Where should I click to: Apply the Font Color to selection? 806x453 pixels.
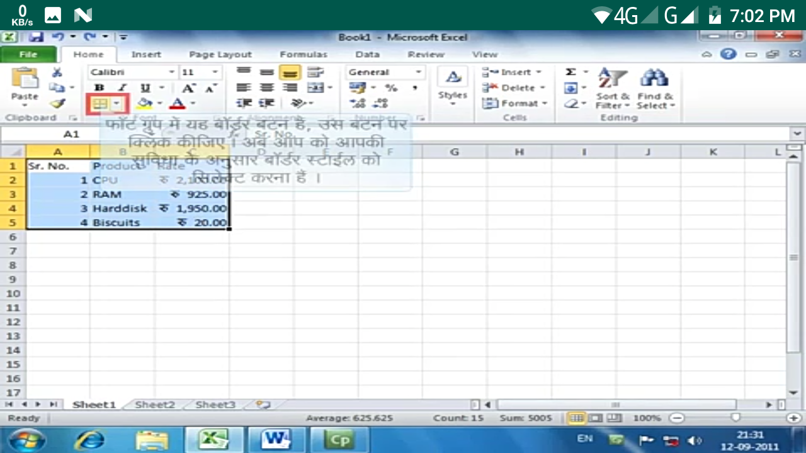[178, 103]
